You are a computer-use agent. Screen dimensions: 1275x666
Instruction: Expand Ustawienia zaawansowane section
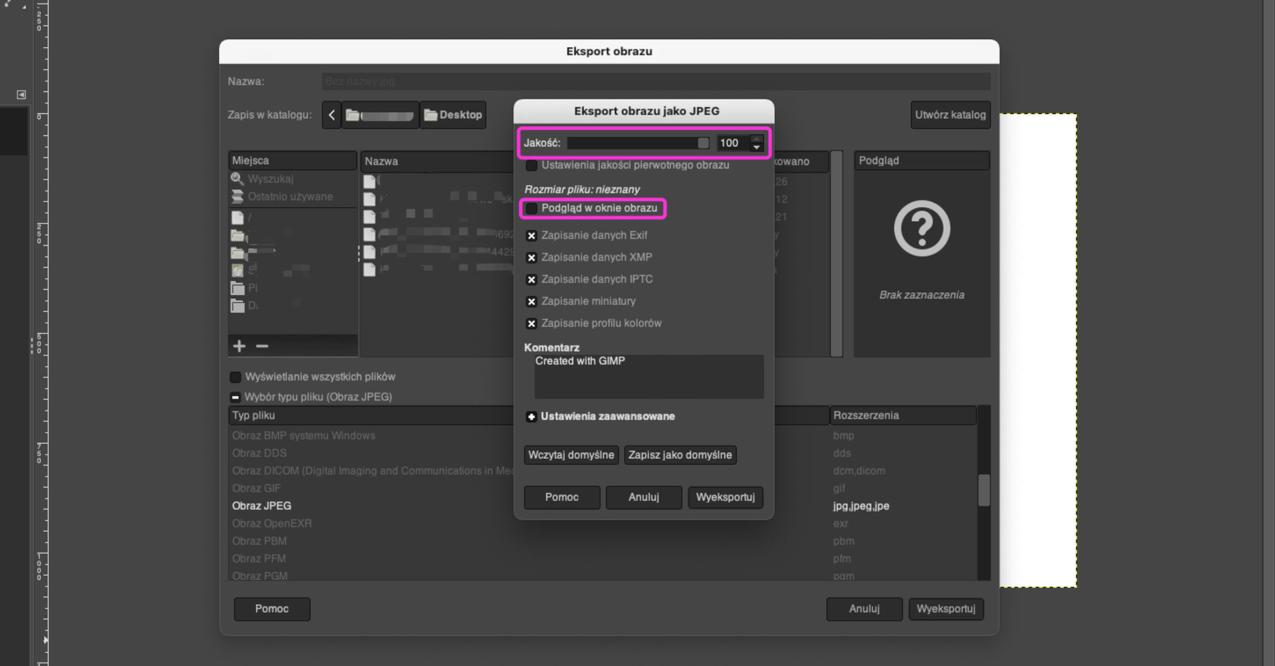coord(531,417)
